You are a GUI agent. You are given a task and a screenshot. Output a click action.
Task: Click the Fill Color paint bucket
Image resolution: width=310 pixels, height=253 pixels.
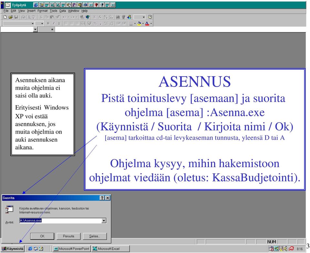[x=139, y=24]
